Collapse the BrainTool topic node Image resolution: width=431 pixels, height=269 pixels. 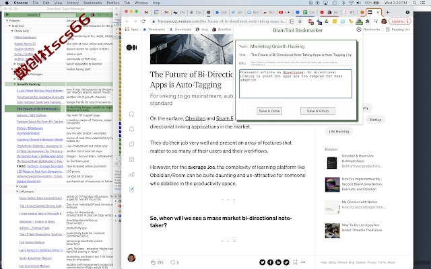(x=9, y=26)
